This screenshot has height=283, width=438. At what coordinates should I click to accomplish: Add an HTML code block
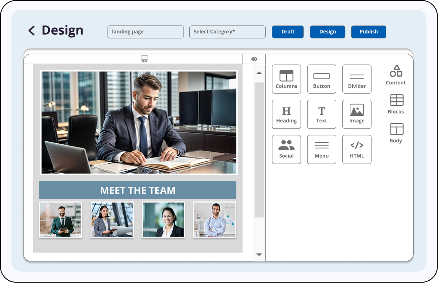[x=357, y=149]
